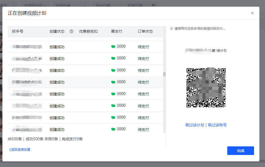Click the table's vertical scrollbar thumb

tap(164, 74)
